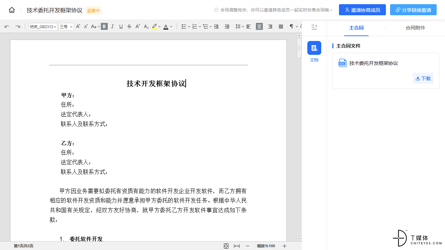
Task: Apply yellow highlight color
Action: coord(154,26)
